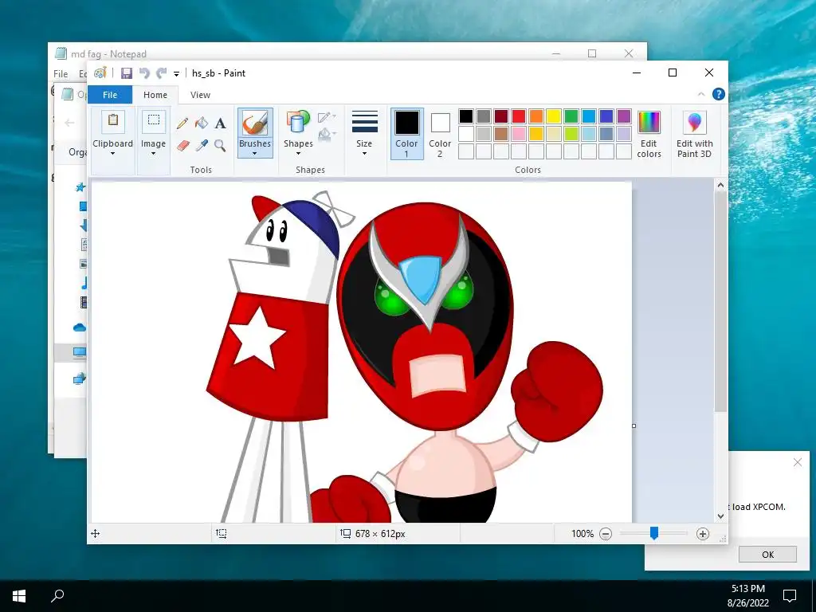Image resolution: width=816 pixels, height=612 pixels.
Task: Click the 100% zoom level text
Action: click(583, 533)
